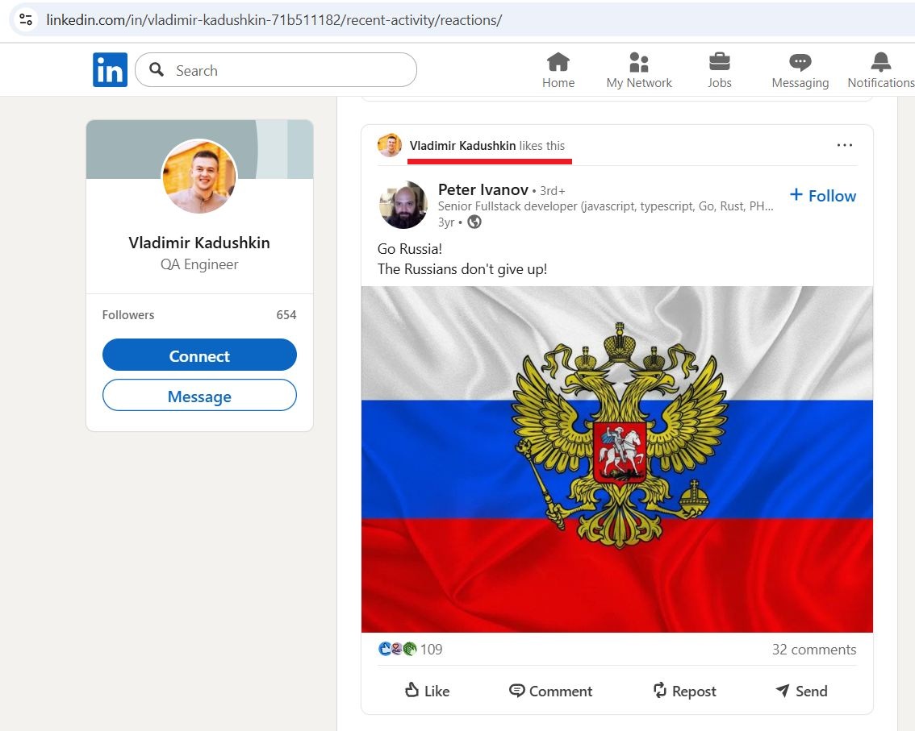Expand the Repost options

(x=684, y=691)
